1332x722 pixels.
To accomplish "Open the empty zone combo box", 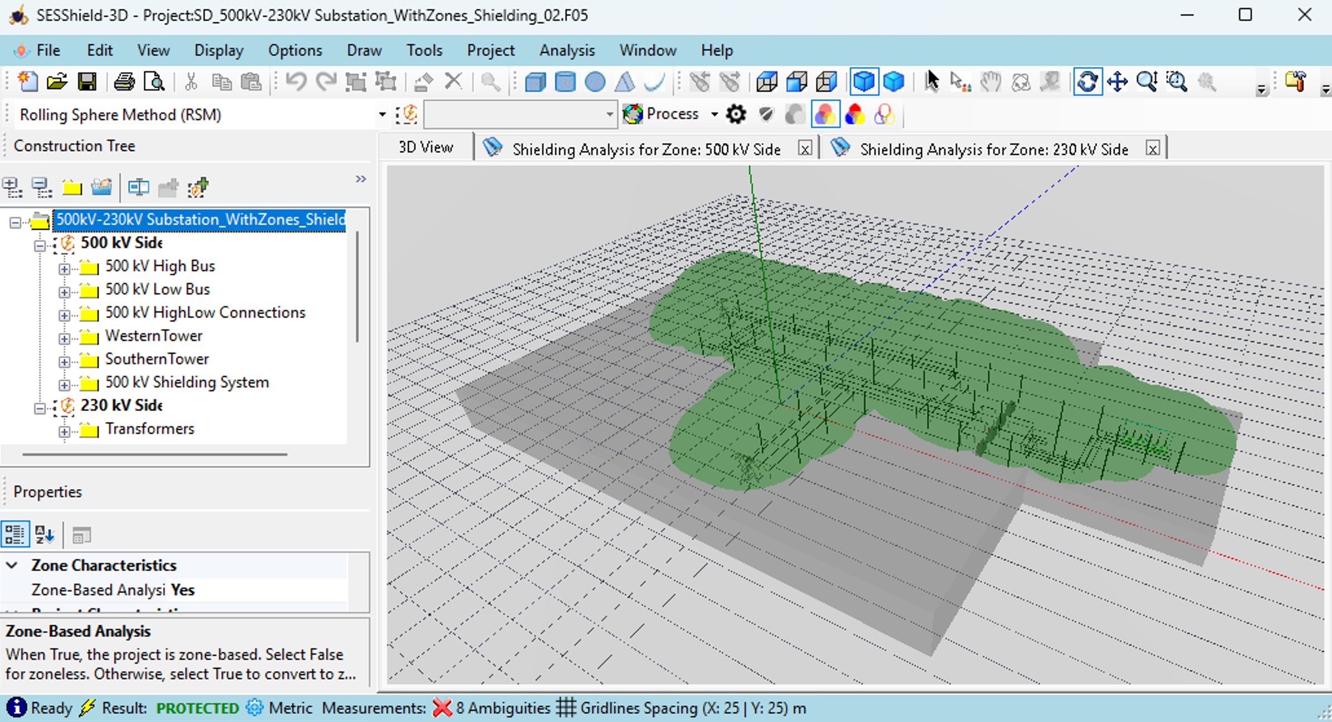I will point(521,115).
